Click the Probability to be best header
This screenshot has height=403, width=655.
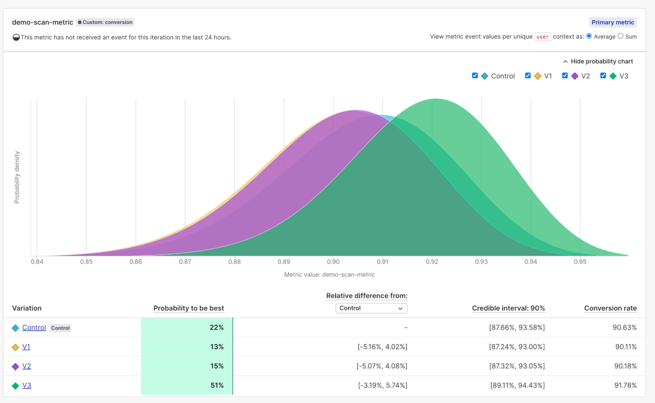coord(188,308)
